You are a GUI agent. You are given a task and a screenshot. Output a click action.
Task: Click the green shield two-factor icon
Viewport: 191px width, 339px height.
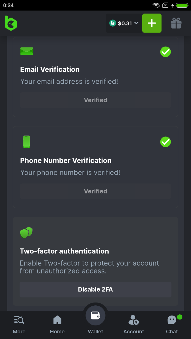coord(26,232)
